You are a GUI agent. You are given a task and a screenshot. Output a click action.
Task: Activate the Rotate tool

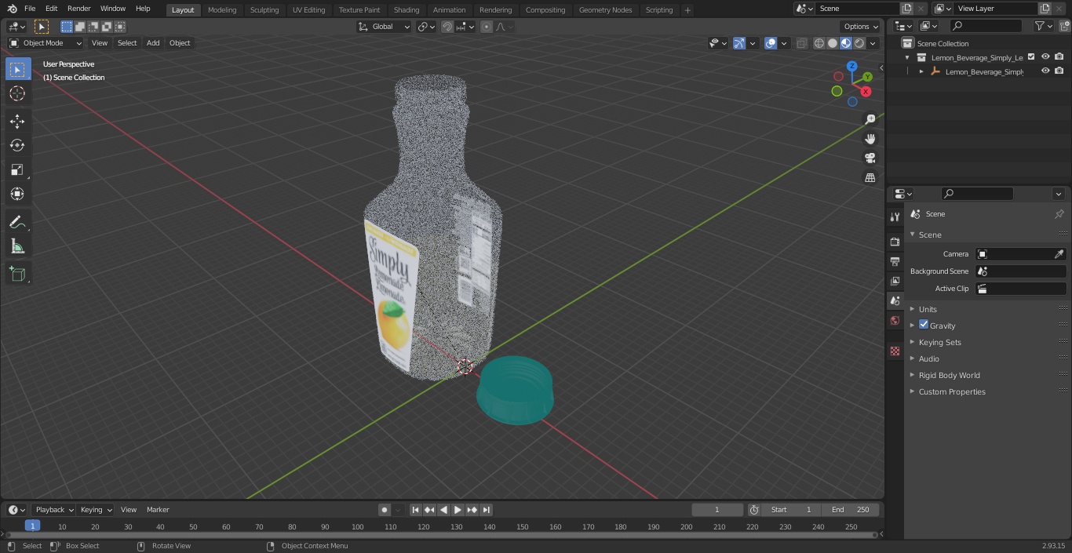pyautogui.click(x=17, y=145)
